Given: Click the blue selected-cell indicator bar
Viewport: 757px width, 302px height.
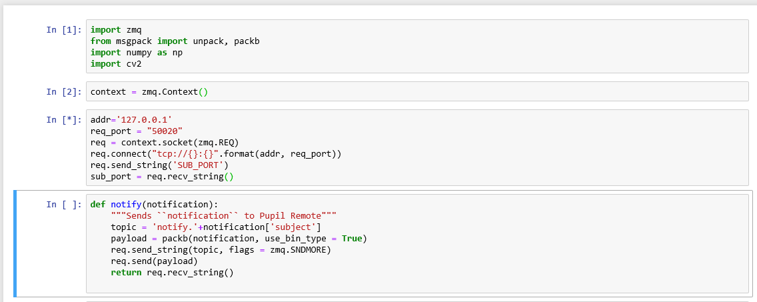Looking at the screenshot, I should click(15, 243).
